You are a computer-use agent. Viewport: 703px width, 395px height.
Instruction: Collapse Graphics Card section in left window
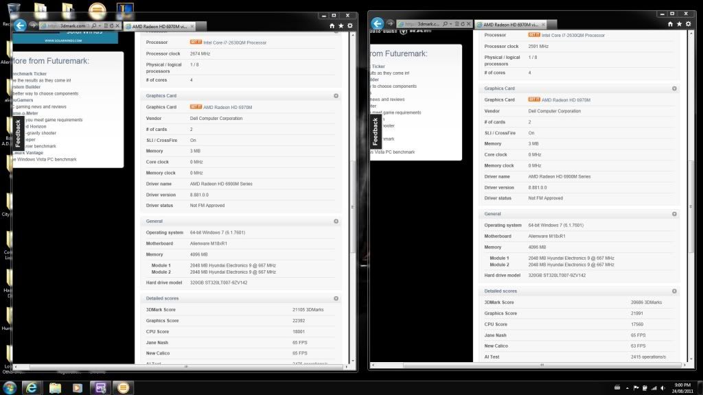(336, 96)
